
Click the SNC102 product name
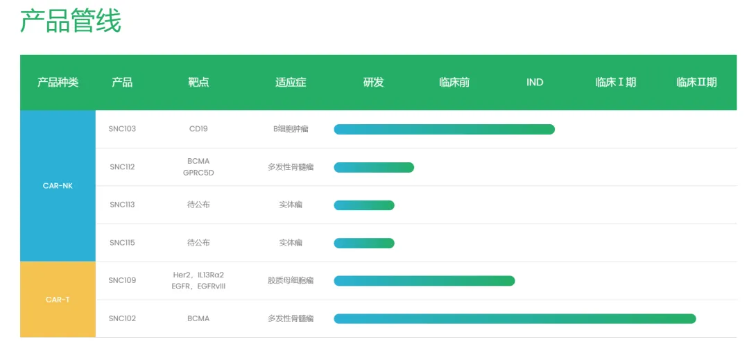(x=122, y=318)
